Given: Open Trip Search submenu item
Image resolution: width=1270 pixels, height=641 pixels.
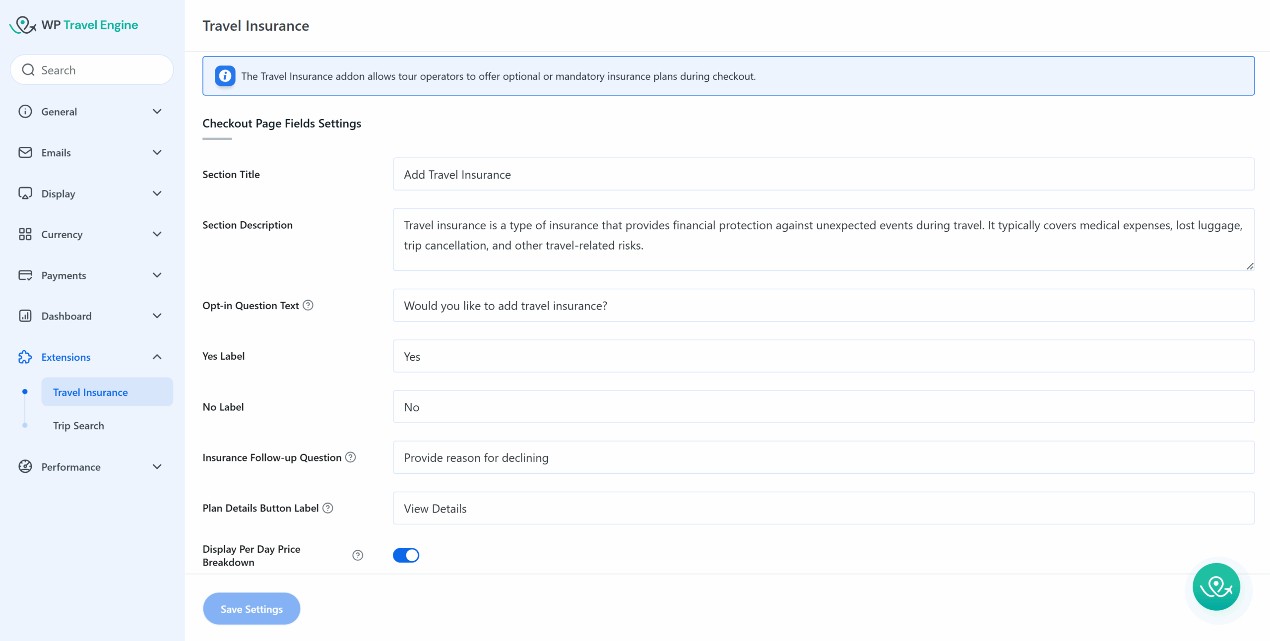Looking at the screenshot, I should (78, 426).
